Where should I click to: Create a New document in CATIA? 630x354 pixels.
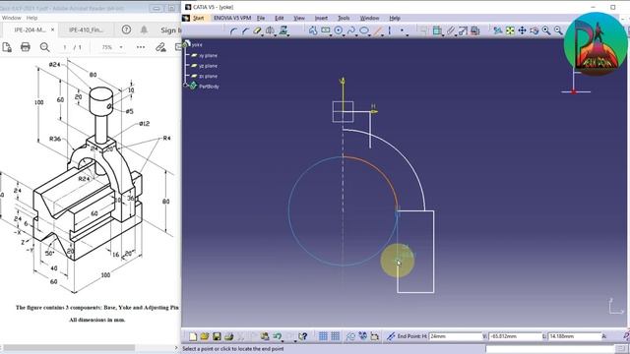point(193,336)
